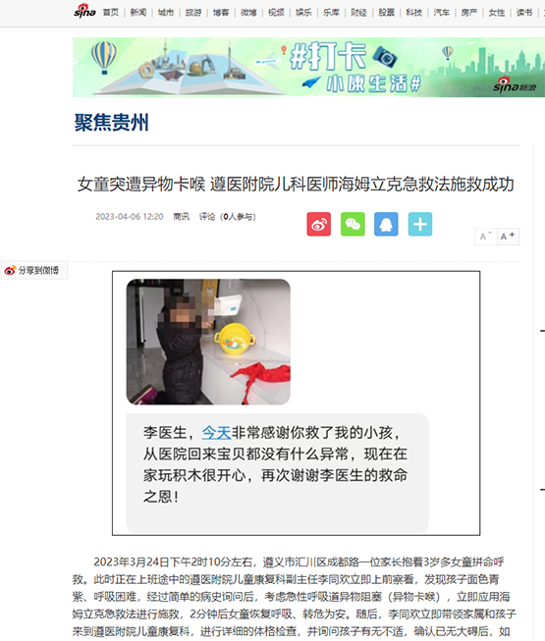
Task: Click the Sina logo in top navigation
Action: (84, 11)
